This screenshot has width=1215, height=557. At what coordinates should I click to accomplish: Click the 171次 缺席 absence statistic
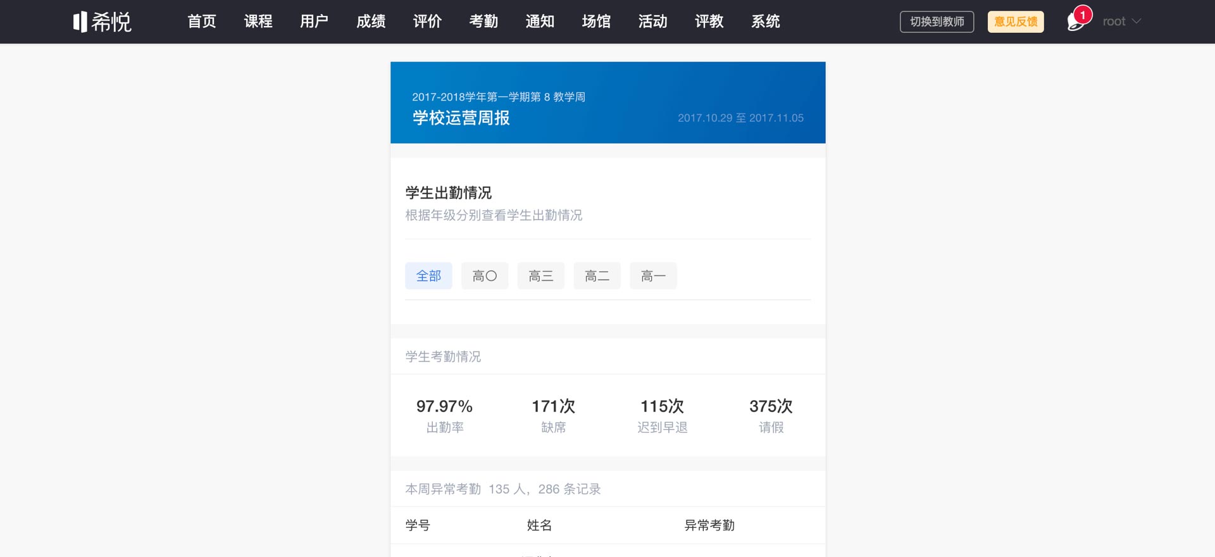tap(553, 415)
